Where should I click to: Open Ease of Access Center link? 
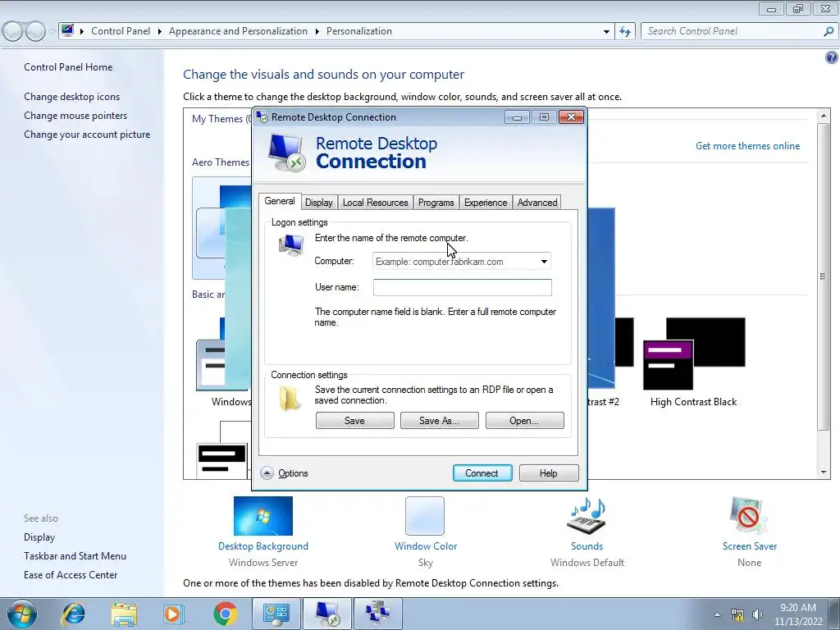pos(71,575)
